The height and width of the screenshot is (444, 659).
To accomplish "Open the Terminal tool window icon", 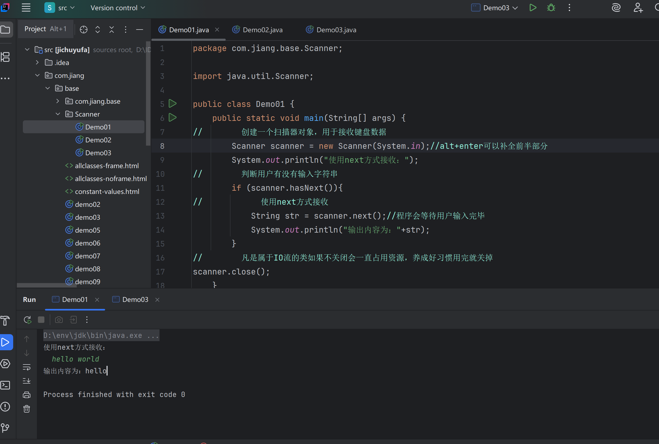I will [5, 385].
